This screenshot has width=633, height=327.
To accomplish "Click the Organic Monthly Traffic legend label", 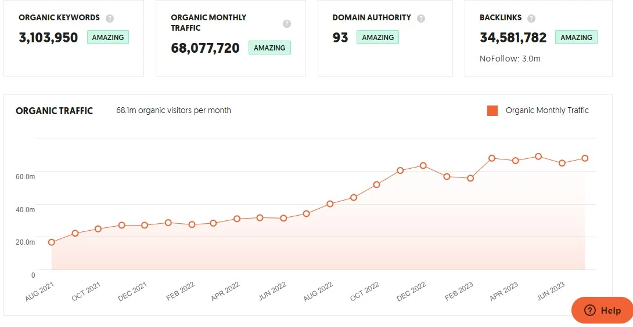I will [x=547, y=111].
